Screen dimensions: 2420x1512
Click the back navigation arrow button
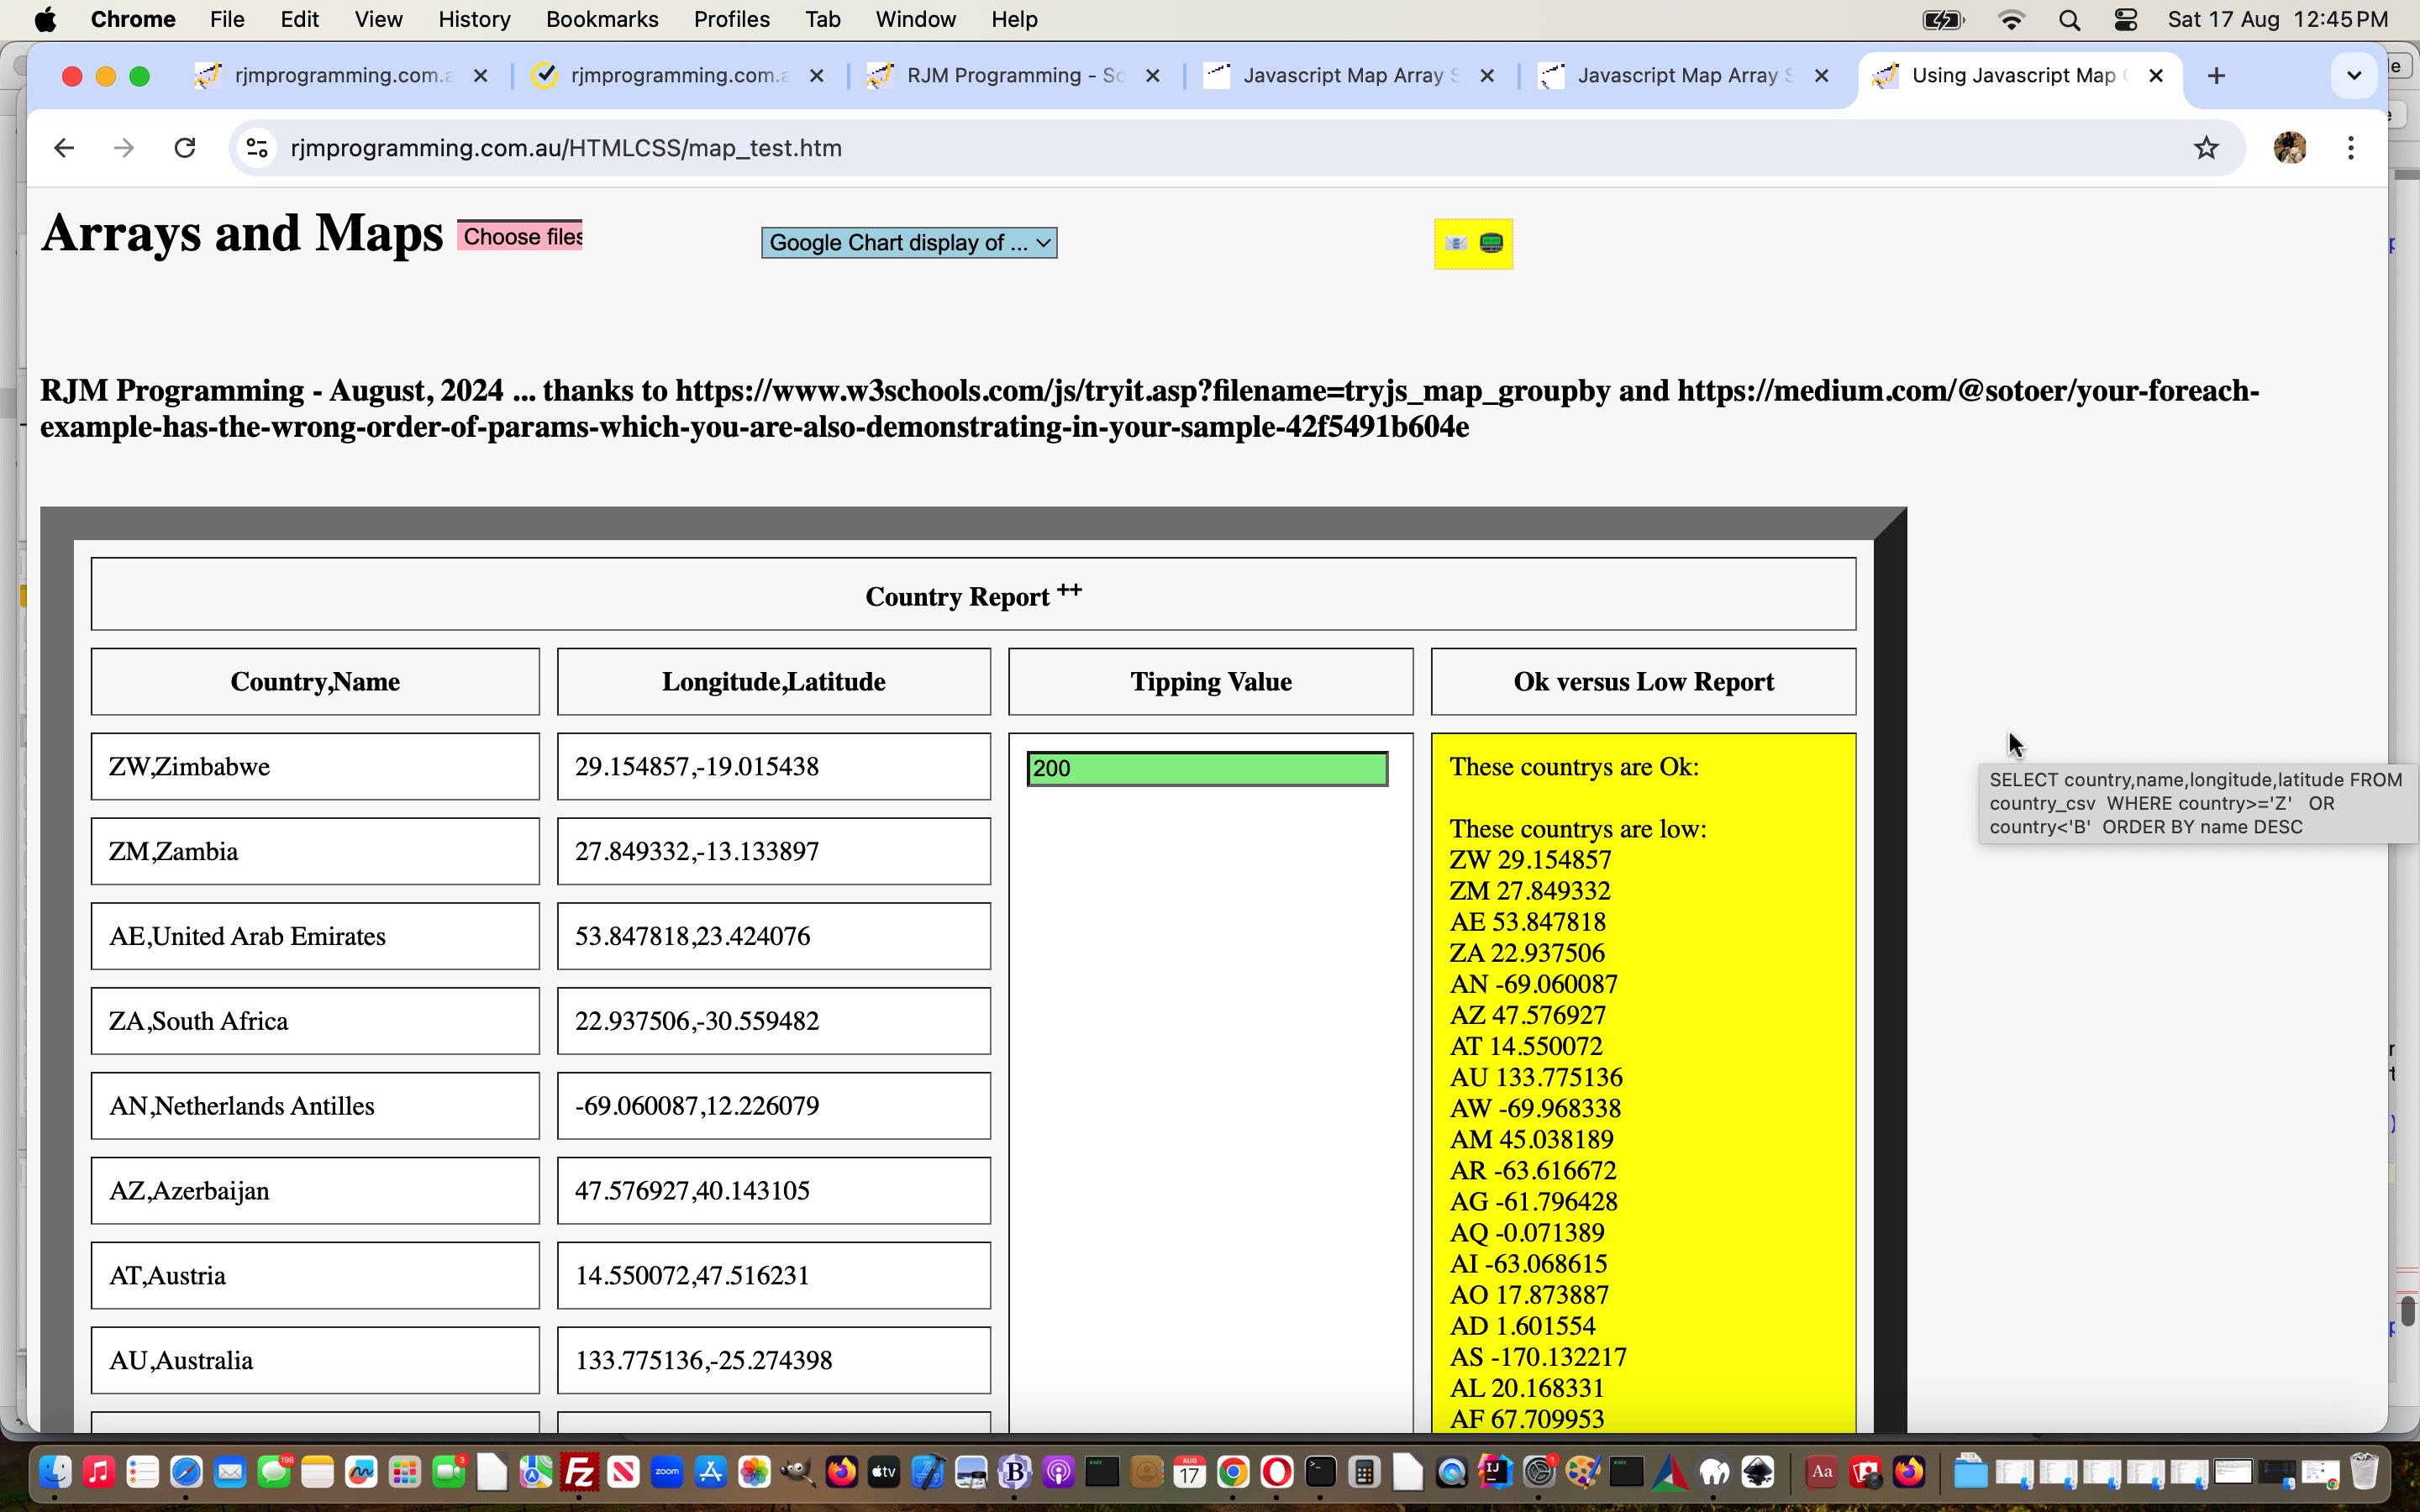tap(65, 146)
